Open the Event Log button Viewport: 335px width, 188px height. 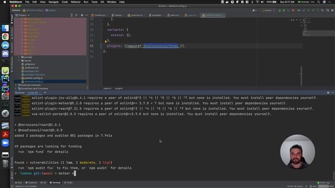tap(323, 183)
